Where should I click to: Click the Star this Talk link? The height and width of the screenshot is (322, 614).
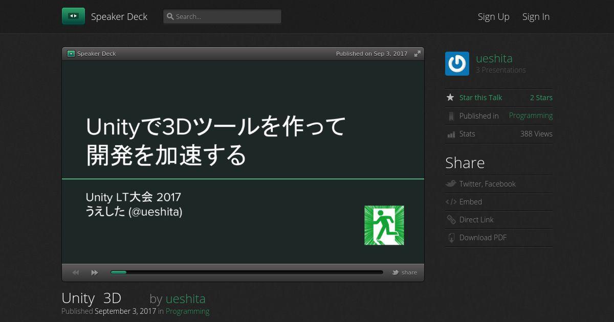pos(480,98)
